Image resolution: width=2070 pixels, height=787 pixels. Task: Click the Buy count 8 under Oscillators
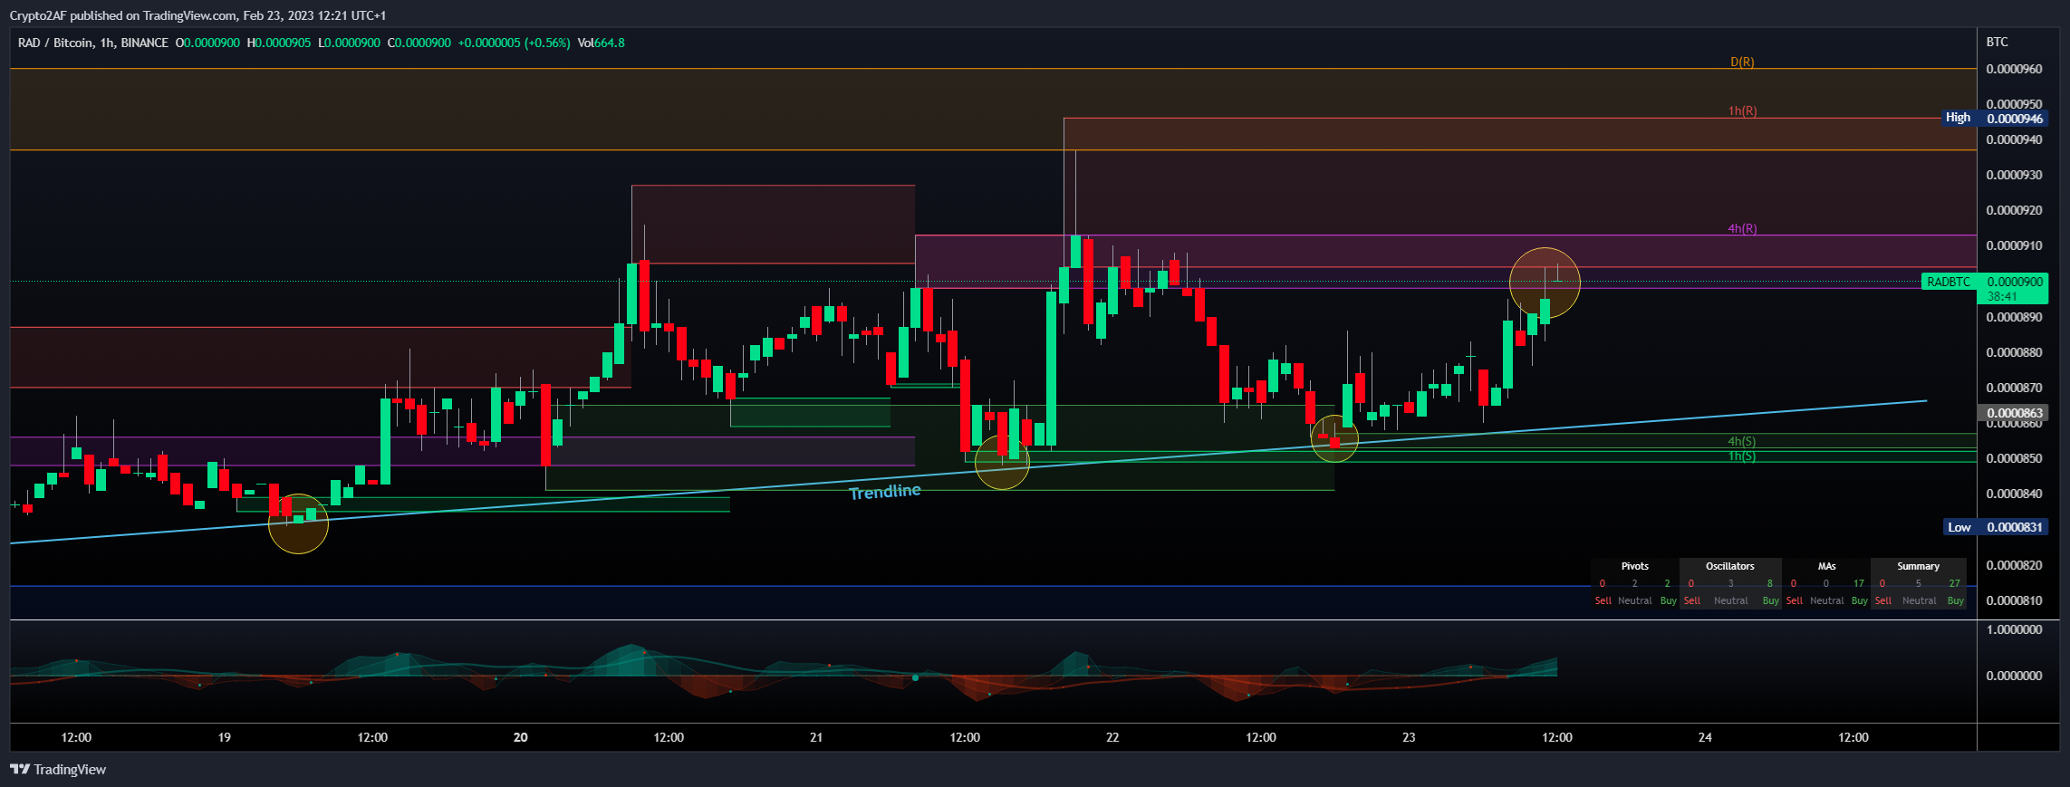[x=1769, y=583]
